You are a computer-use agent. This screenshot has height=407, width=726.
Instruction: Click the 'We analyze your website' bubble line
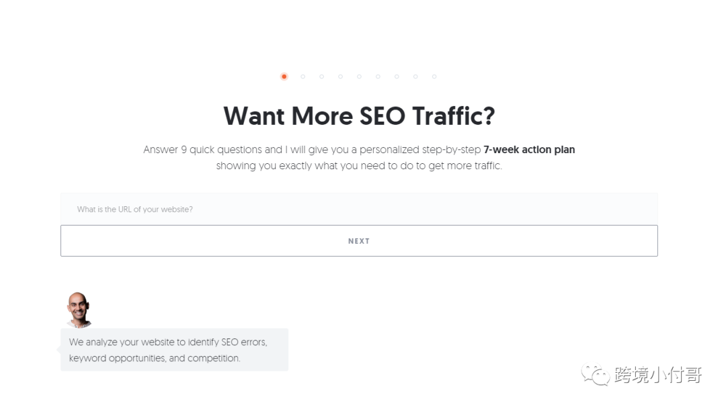coord(168,342)
